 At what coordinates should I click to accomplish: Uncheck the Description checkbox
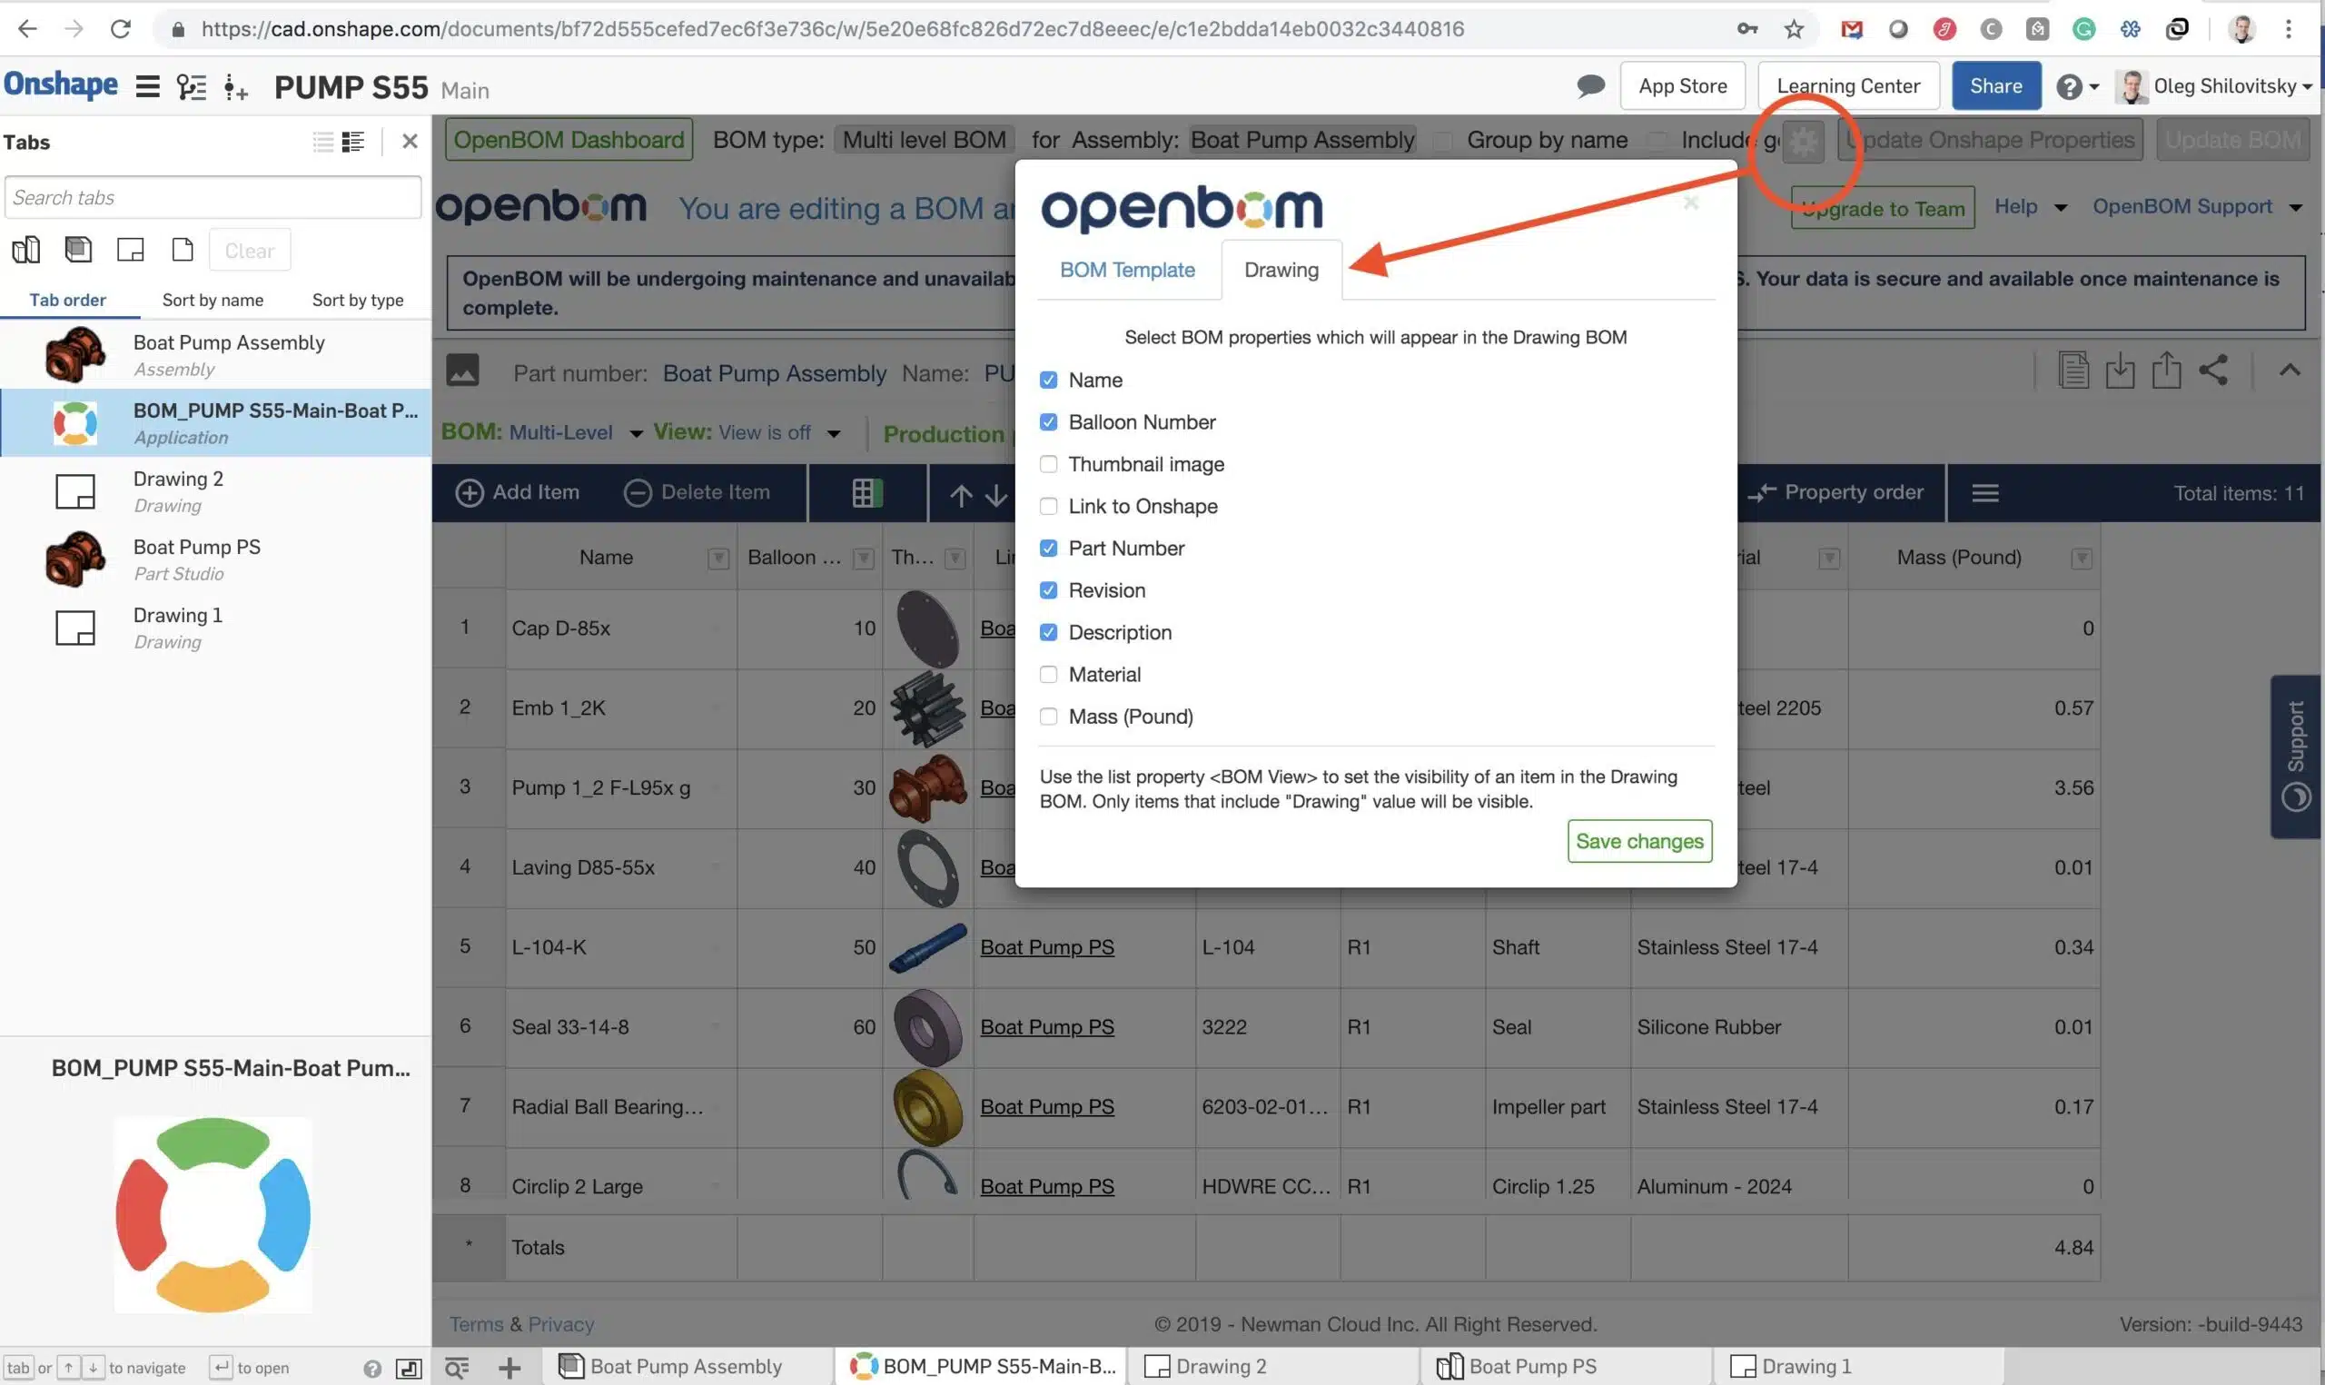tap(1049, 632)
